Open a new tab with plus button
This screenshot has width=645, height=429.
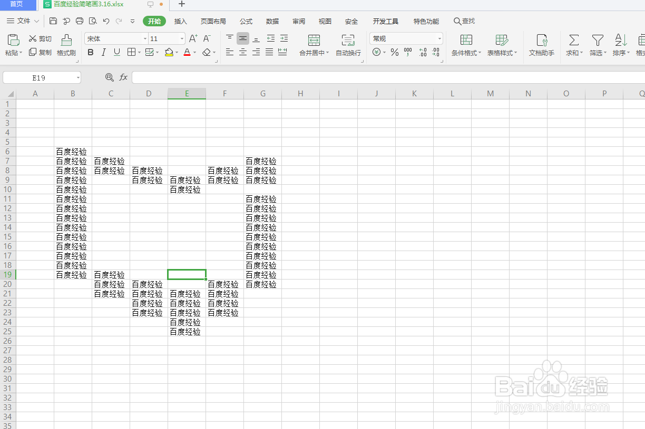tap(182, 4)
